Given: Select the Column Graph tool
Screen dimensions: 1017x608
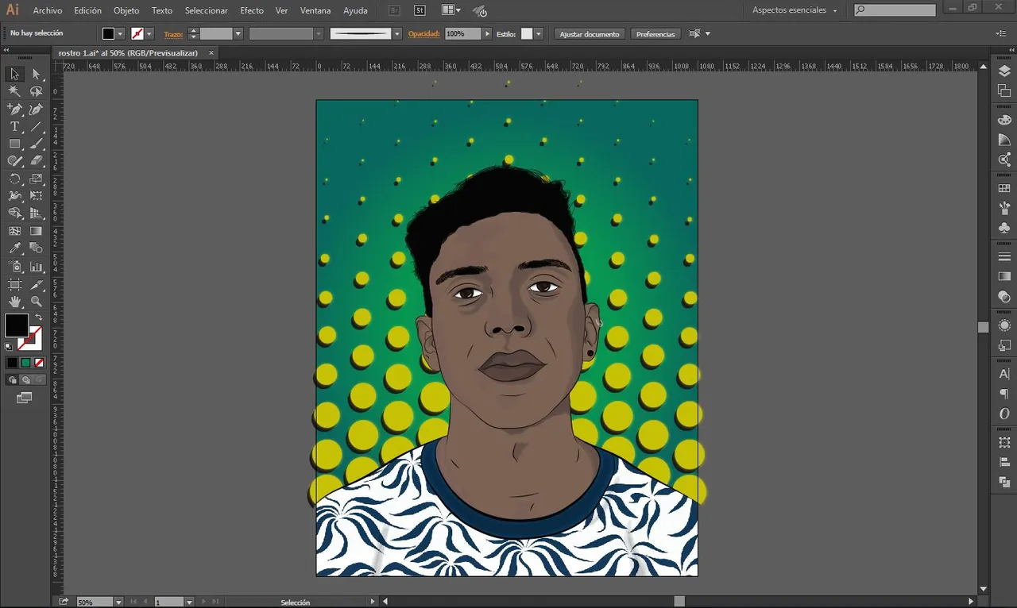Looking at the screenshot, I should pos(37,267).
